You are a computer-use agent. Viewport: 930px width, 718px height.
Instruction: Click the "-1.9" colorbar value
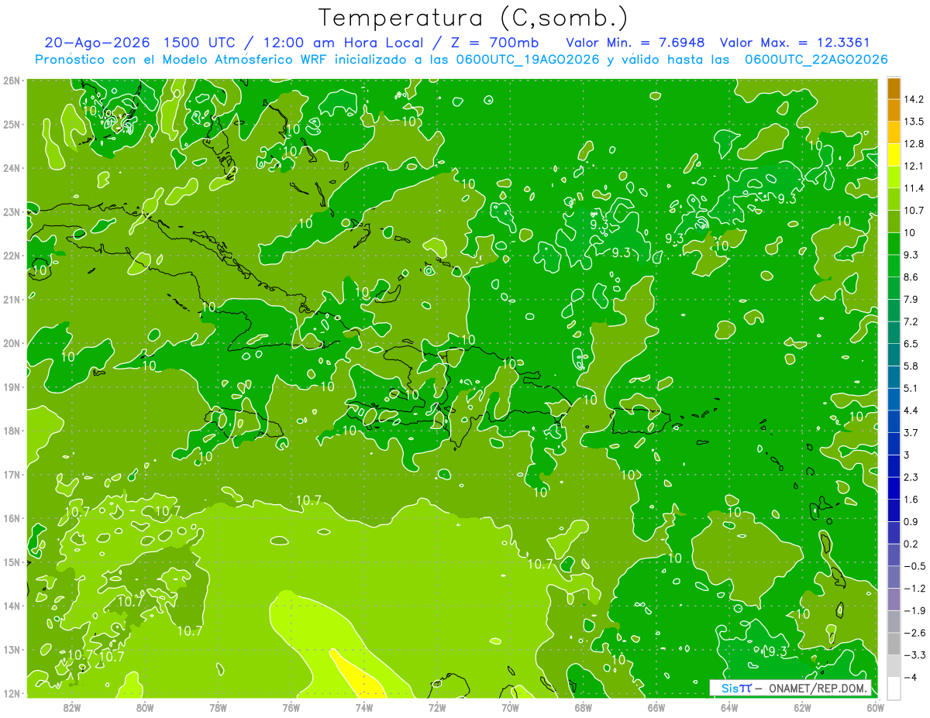coord(914,610)
